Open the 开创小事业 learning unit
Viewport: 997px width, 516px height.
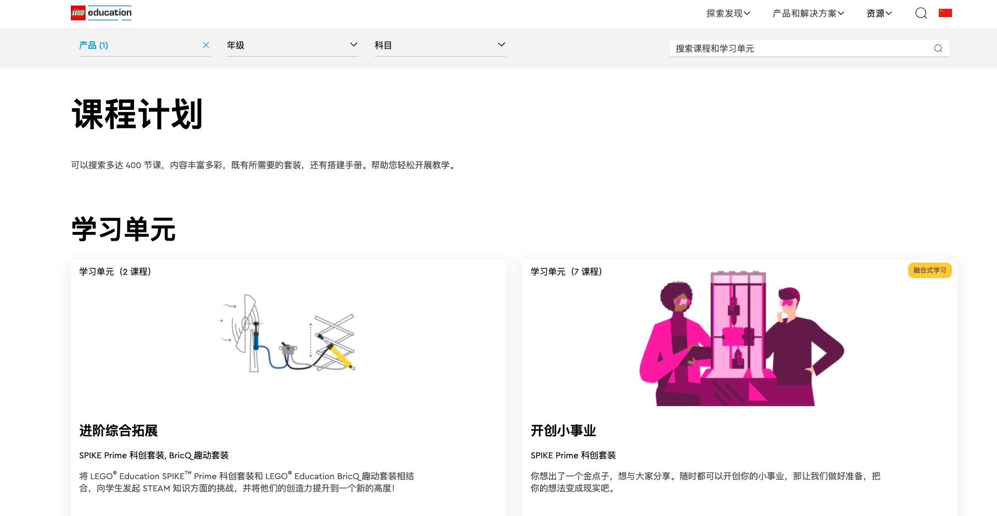(x=562, y=431)
